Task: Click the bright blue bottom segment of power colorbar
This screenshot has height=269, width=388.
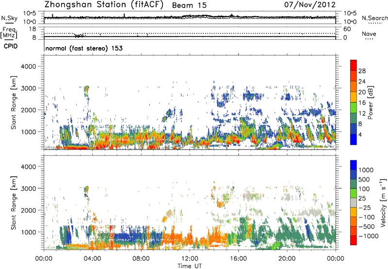Action: [x=354, y=139]
